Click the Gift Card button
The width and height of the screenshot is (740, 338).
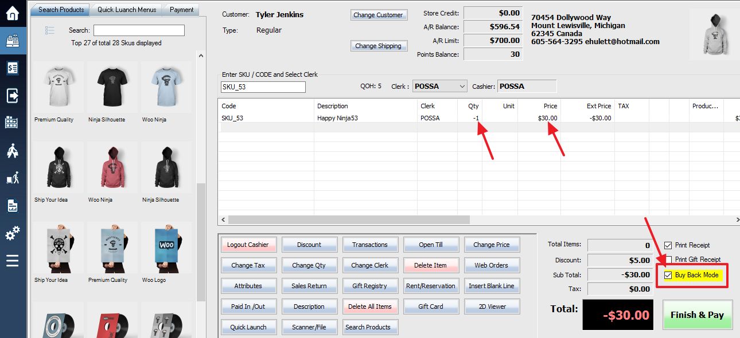pyautogui.click(x=431, y=306)
